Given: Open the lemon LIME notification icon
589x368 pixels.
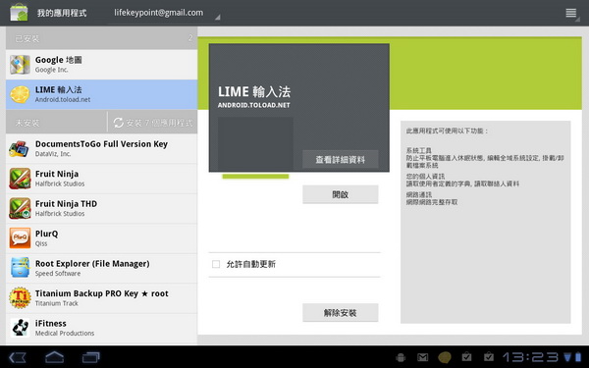Looking at the screenshot, I should click(445, 357).
